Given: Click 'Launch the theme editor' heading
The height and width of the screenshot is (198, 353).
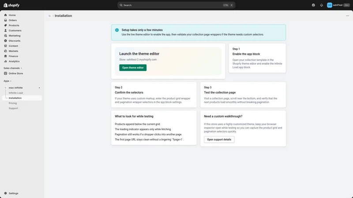Looking at the screenshot, I should (x=139, y=54).
